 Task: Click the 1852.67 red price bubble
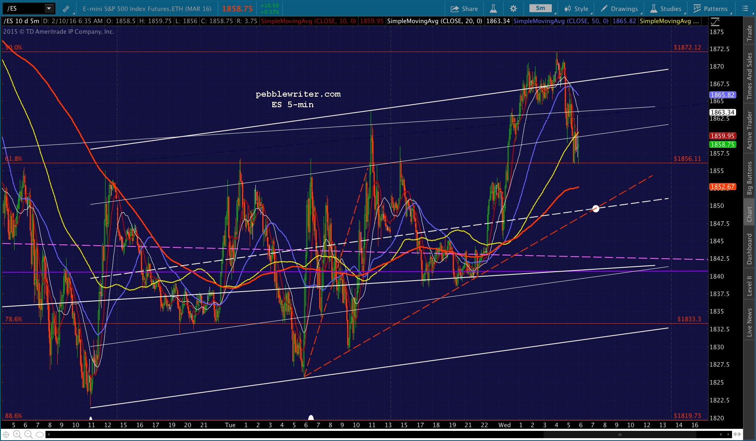[722, 187]
